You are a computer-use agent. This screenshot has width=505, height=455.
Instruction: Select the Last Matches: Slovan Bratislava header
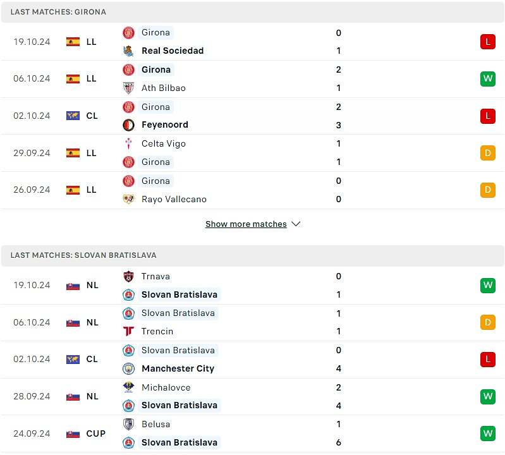[x=253, y=255]
